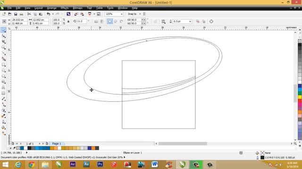Click the Export icon in the toolbar
The width and height of the screenshot is (302, 169).
click(x=82, y=14)
